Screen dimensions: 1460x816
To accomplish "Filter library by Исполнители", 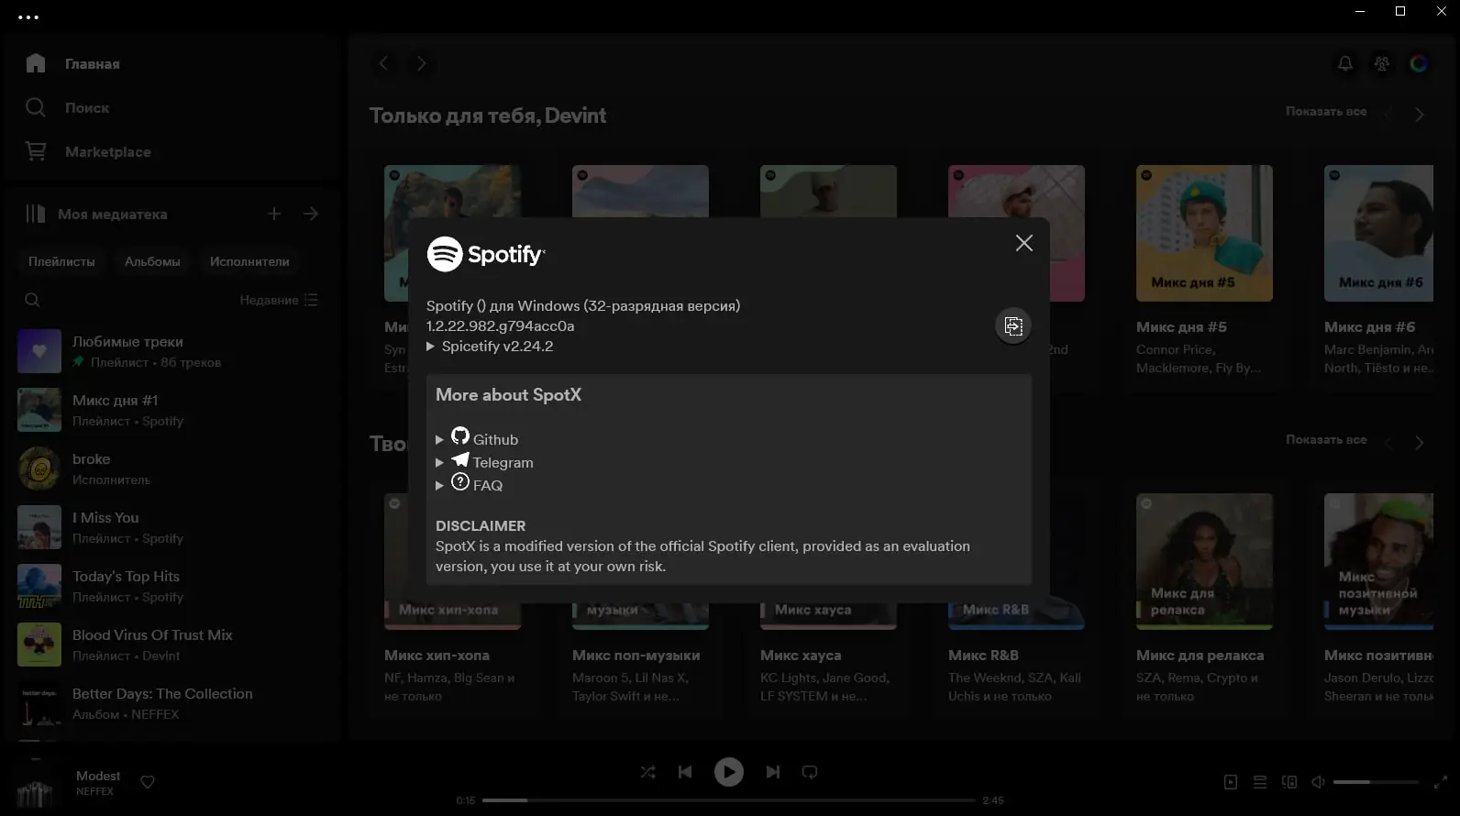I will [249, 261].
